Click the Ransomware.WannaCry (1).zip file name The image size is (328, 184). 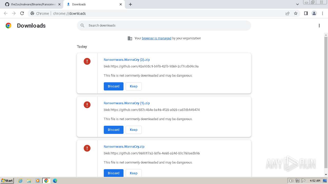[127, 103]
